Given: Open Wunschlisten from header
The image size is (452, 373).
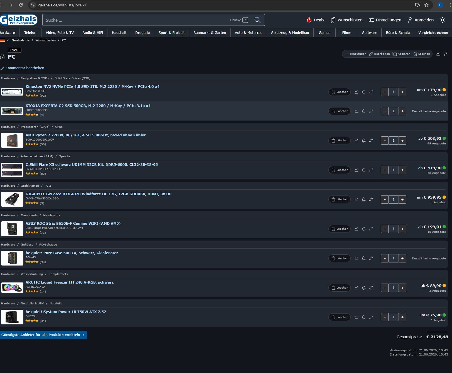Looking at the screenshot, I should [347, 20].
